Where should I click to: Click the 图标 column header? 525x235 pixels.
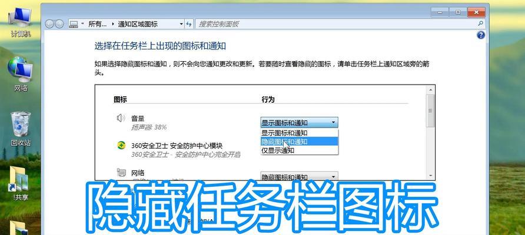(x=120, y=100)
